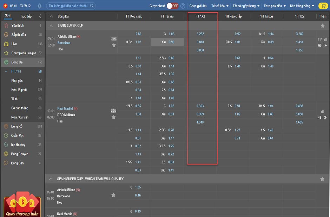Favorite the qualify Athletic Bilbao match star

113,195
